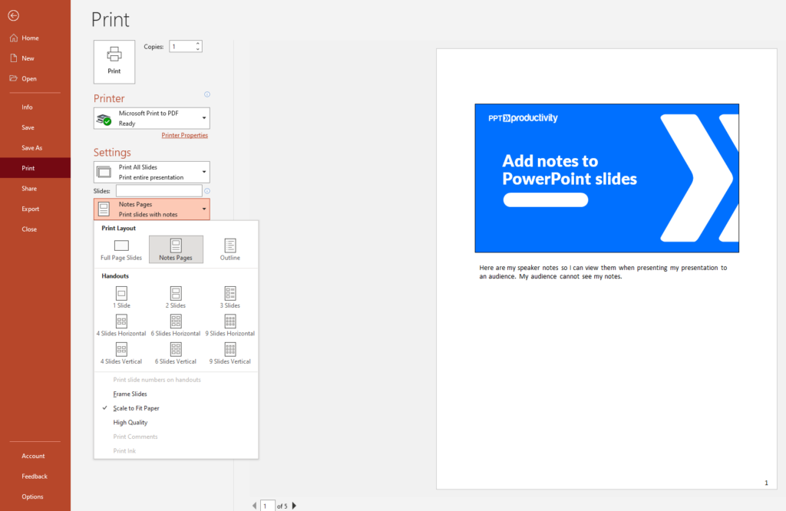Open the Printer Properties link
Image resolution: width=786 pixels, height=511 pixels.
click(184, 135)
